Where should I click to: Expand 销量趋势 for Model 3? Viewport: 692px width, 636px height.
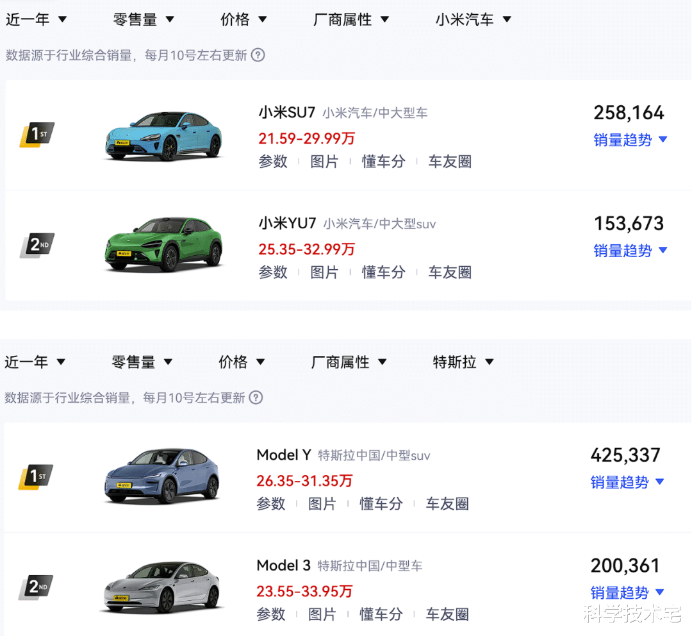[x=627, y=592]
